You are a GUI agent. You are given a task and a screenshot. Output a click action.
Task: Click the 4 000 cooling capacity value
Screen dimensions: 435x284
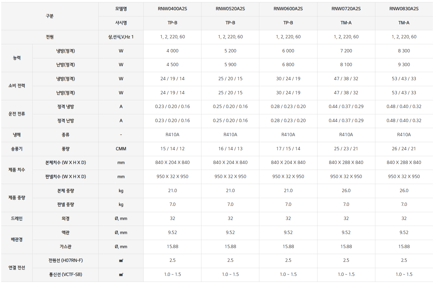tap(172, 51)
